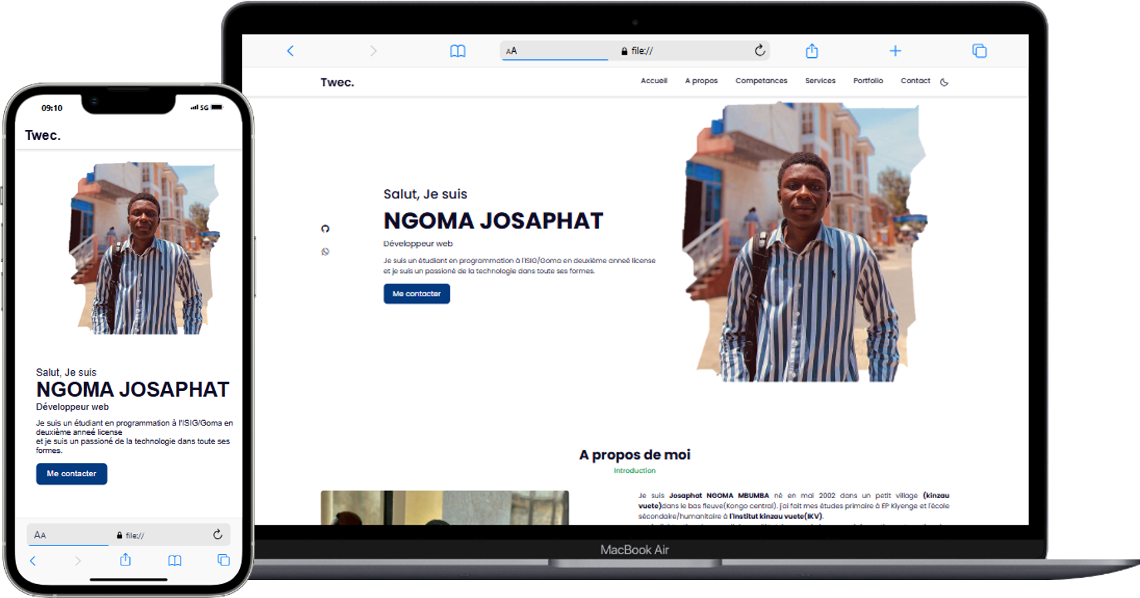Open the GitHub social icon
Screen dimensions: 1140x598
click(x=325, y=228)
